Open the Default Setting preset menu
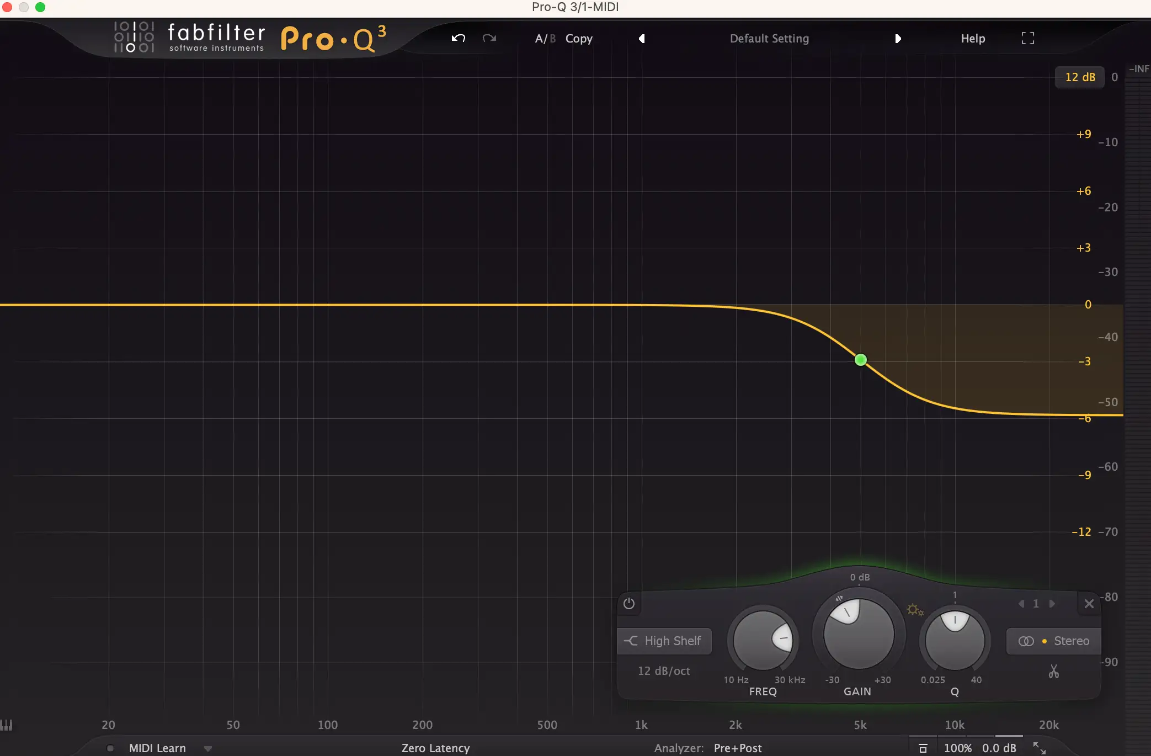Screen dimensions: 1151x756 [769, 39]
